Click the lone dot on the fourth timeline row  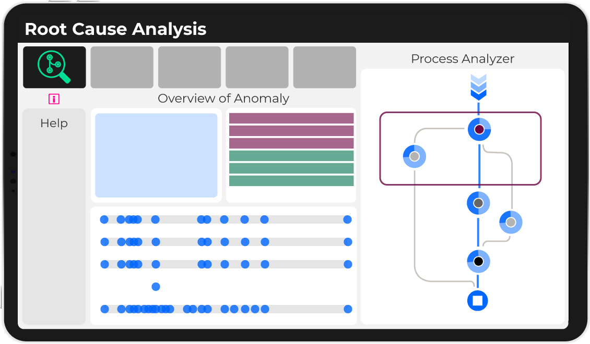pos(156,286)
